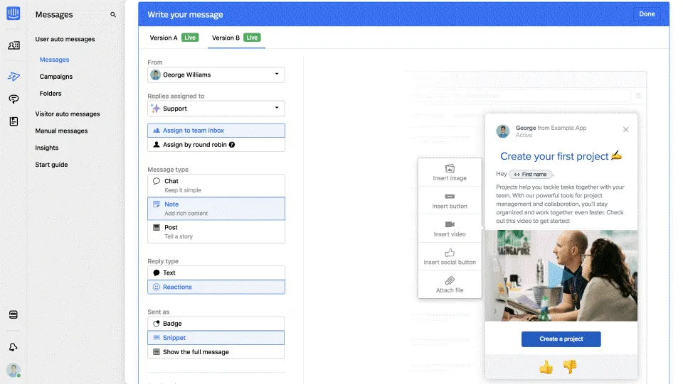The width and height of the screenshot is (683, 384).
Task: Click the Insert video icon
Action: click(x=450, y=224)
